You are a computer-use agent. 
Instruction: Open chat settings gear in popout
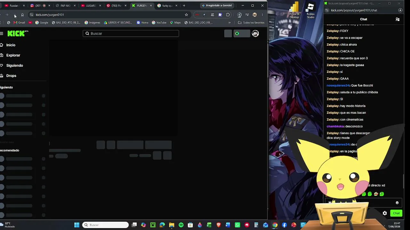pos(385,213)
